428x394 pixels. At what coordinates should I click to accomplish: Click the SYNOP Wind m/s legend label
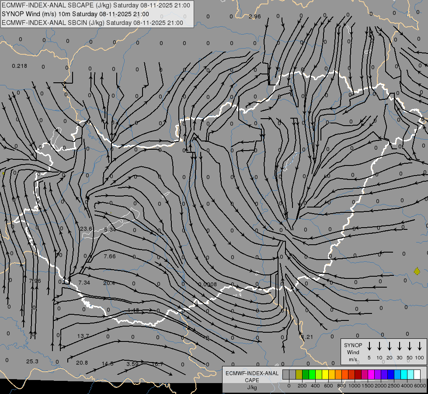point(353,352)
